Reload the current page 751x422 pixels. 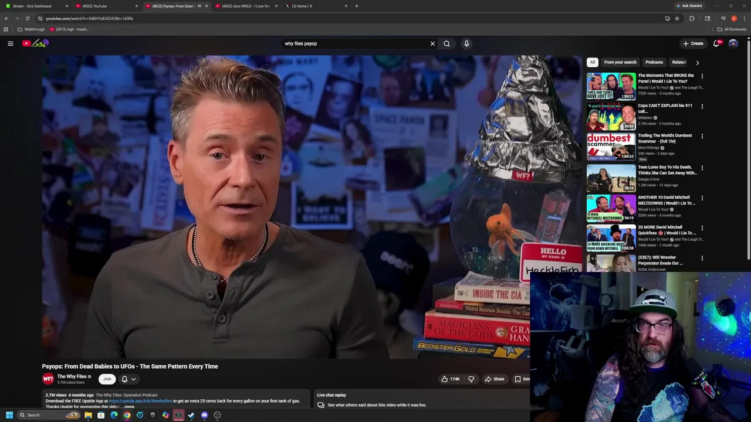pyautogui.click(x=27, y=18)
